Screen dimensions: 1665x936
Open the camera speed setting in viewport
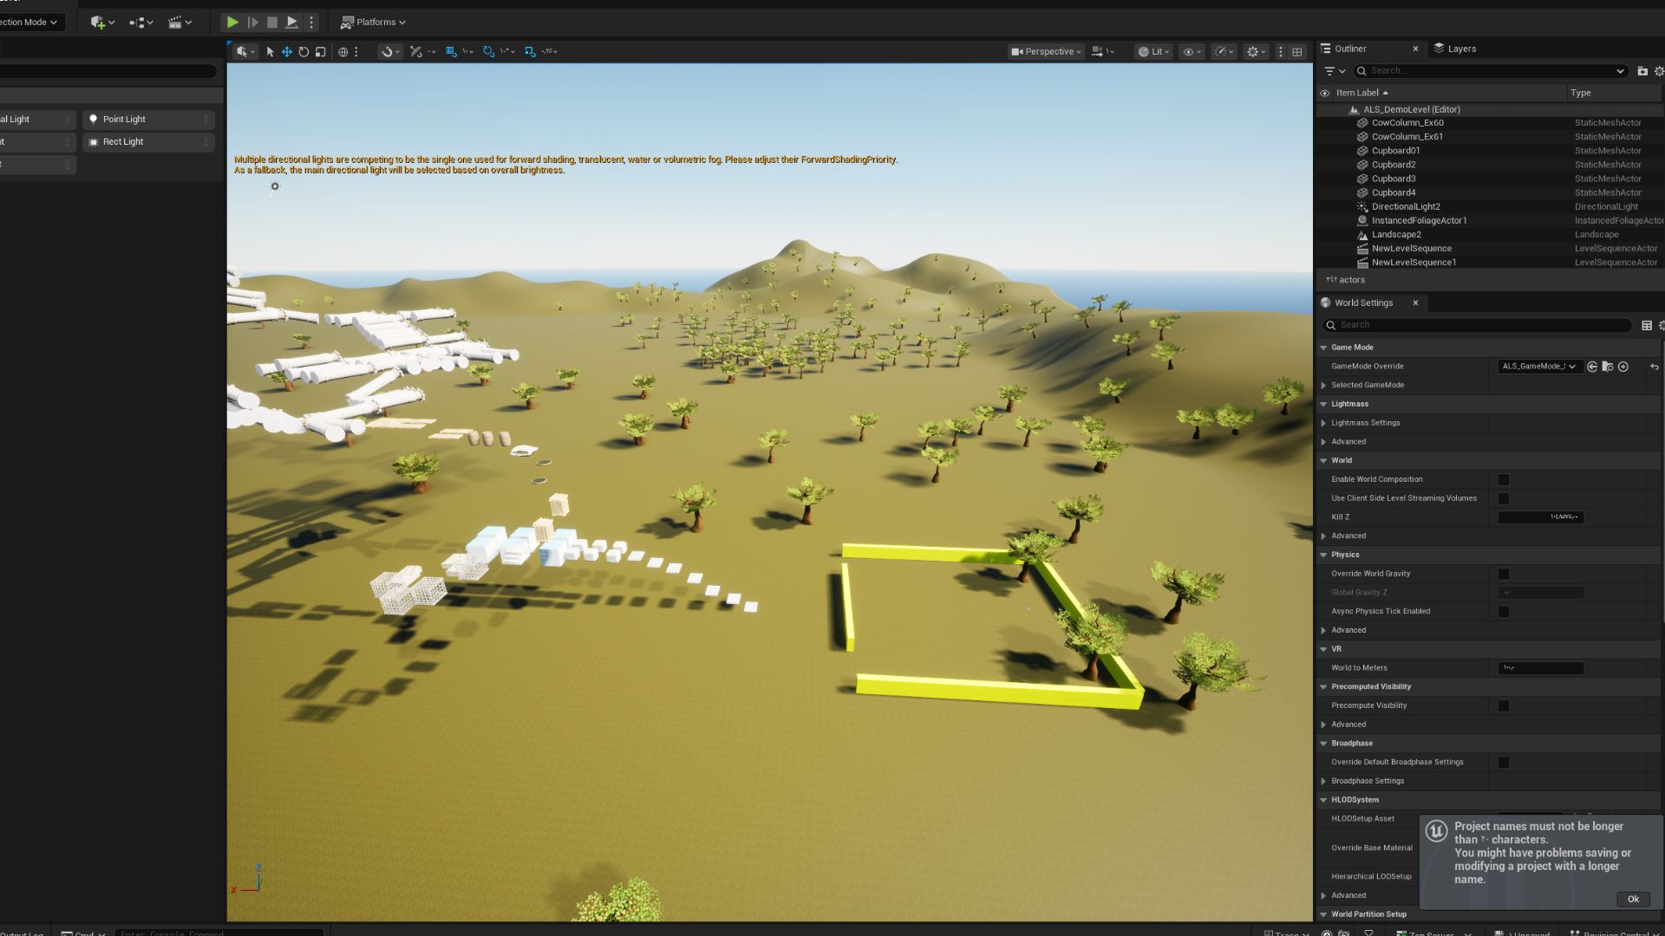(1102, 52)
